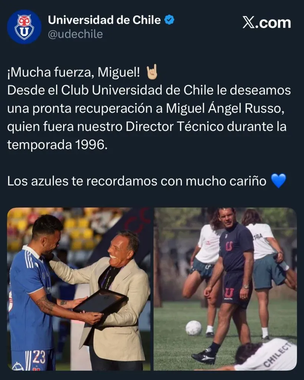
Task: Open the Universidad de Chile profile avatar
Action: pos(24,27)
